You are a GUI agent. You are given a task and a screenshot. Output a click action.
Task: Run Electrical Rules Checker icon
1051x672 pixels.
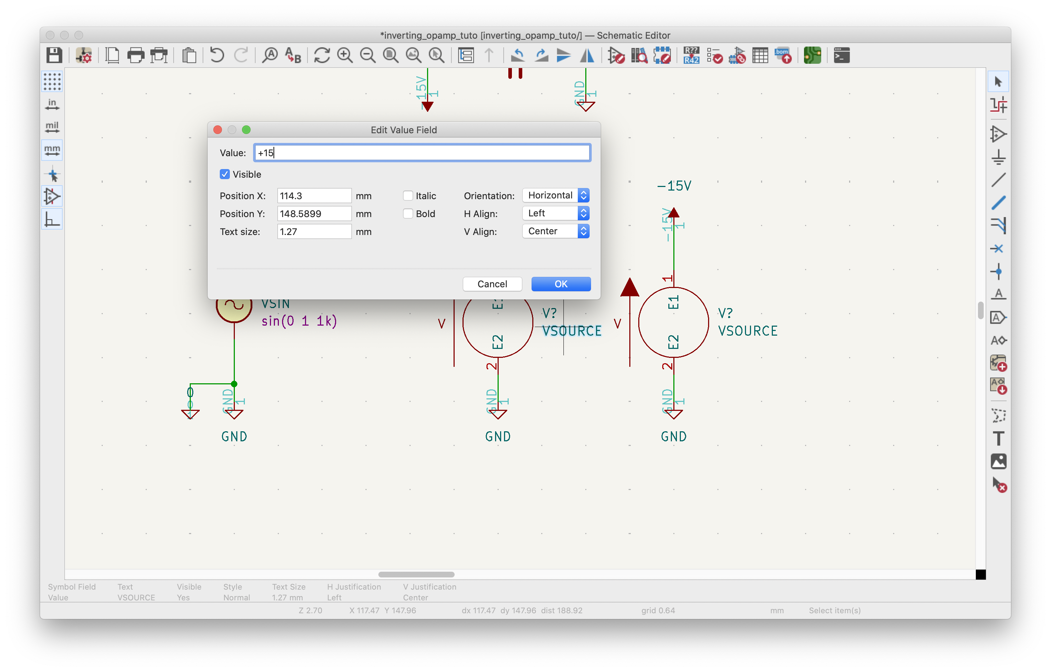[715, 56]
